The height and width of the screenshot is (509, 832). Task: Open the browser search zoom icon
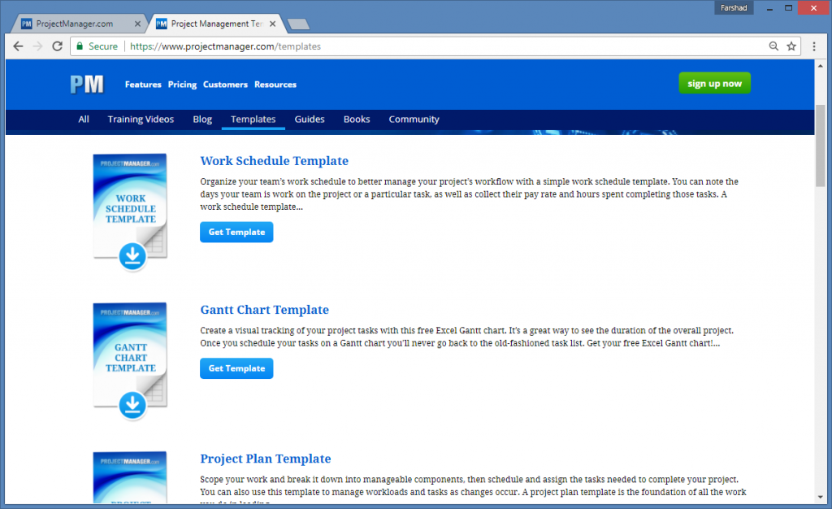click(773, 46)
